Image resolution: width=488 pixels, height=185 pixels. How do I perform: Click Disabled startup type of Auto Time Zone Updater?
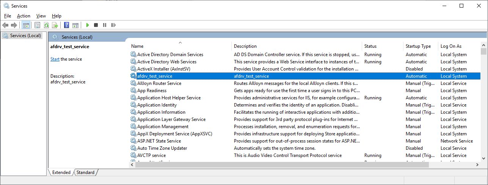coord(414,148)
